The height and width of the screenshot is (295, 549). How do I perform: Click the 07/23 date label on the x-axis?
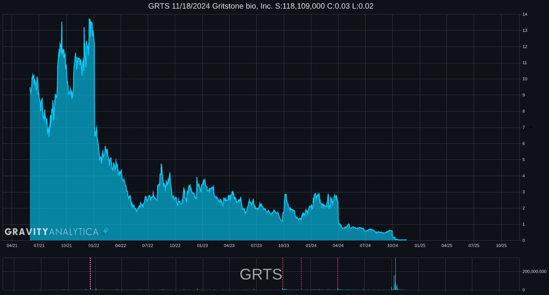(x=256, y=245)
